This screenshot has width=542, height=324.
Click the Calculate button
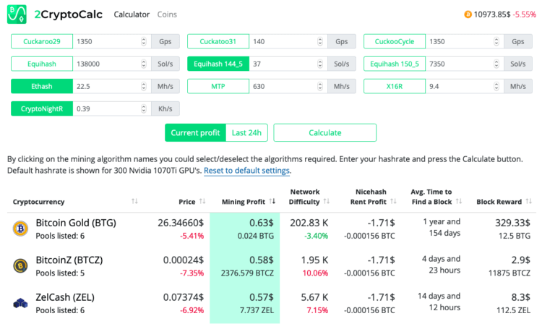tap(325, 133)
